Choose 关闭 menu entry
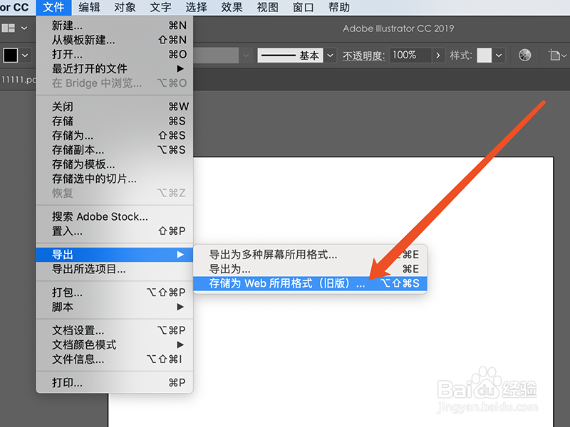The width and height of the screenshot is (570, 427). [x=115, y=107]
